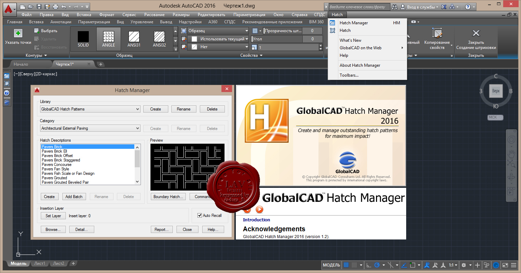The width and height of the screenshot is (521, 273).
Task: Click the New drawing icon in quick access toolbar
Action: click(23, 6)
